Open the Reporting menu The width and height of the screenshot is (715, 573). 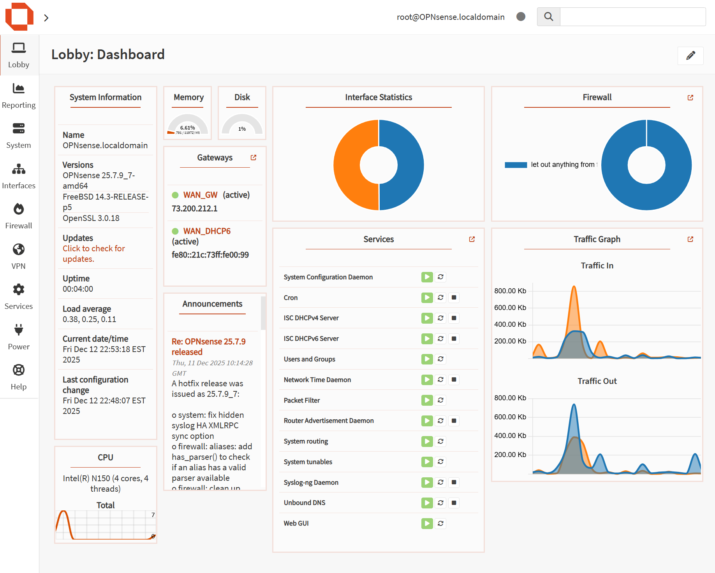click(19, 96)
